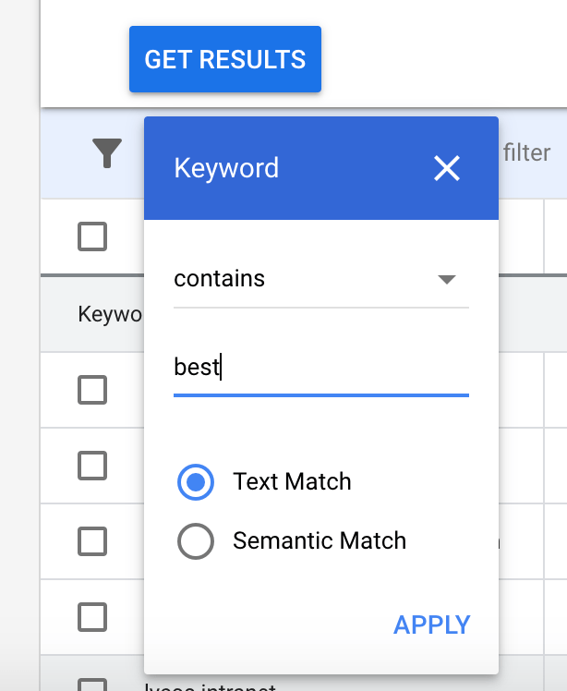The image size is (567, 691).
Task: Select the 'lycos intranet' keyword row text
Action: (211, 686)
